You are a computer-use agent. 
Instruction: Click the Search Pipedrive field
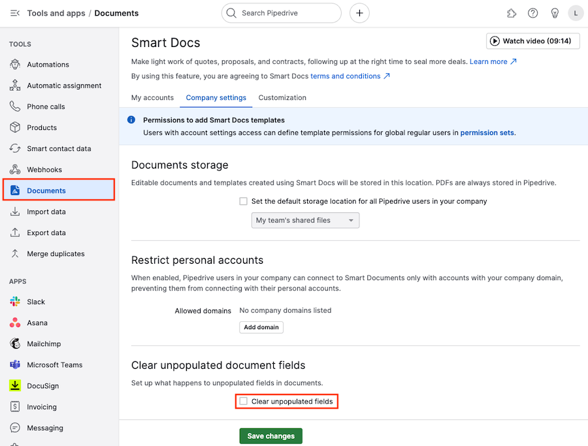pos(281,13)
